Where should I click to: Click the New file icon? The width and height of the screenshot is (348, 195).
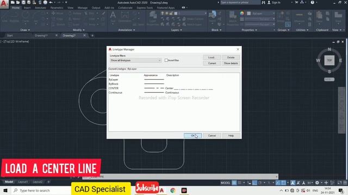[13, 2]
